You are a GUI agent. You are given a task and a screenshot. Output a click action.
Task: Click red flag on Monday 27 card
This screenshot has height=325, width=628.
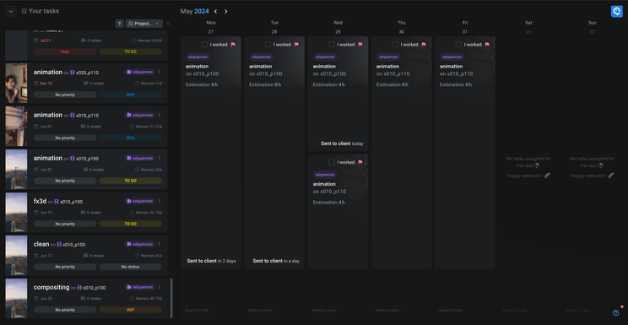click(x=233, y=45)
